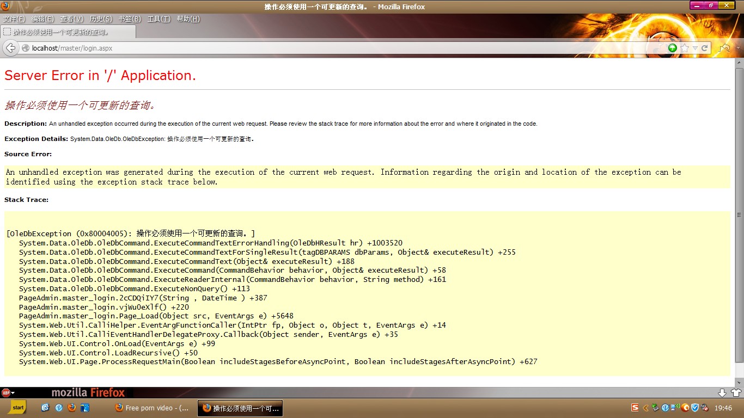Click the back navigation arrow button
Screen dimensions: 744x418
pos(10,48)
